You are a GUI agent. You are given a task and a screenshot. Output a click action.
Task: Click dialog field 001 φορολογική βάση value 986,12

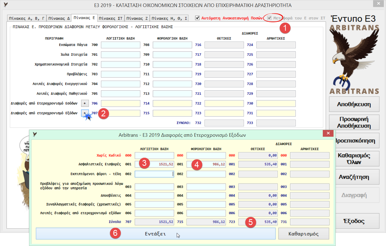pyautogui.click(x=206, y=164)
